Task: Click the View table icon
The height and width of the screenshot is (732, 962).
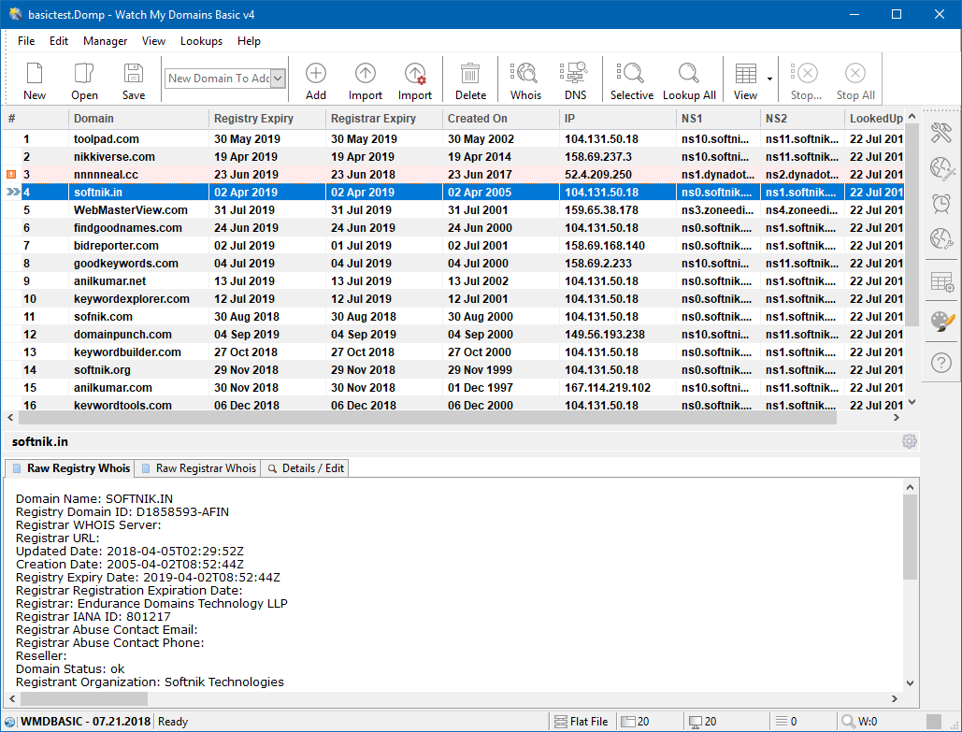Action: coord(745,73)
